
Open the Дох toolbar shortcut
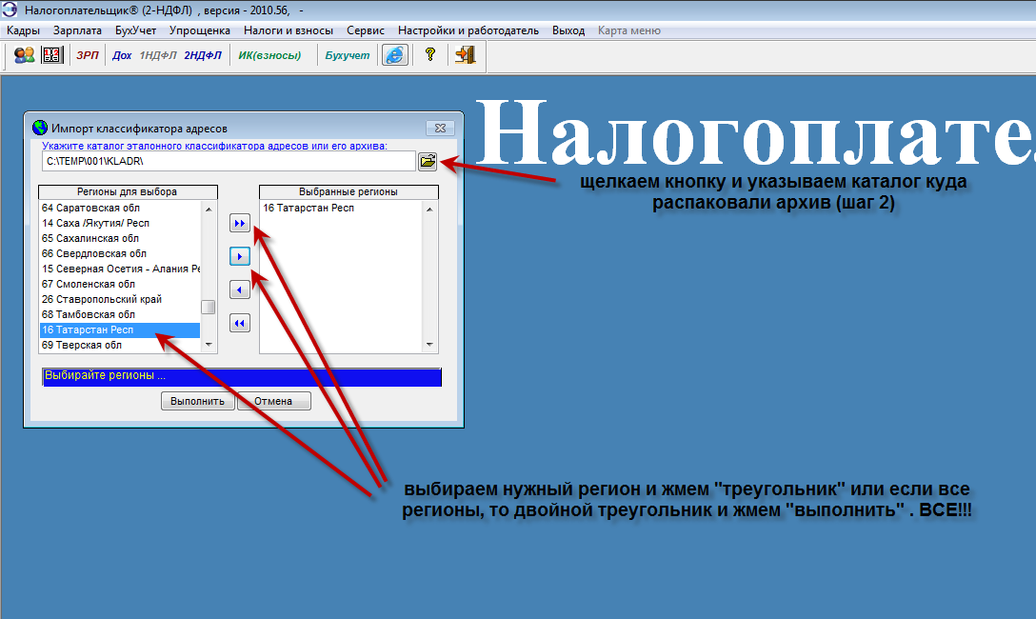click(x=122, y=55)
